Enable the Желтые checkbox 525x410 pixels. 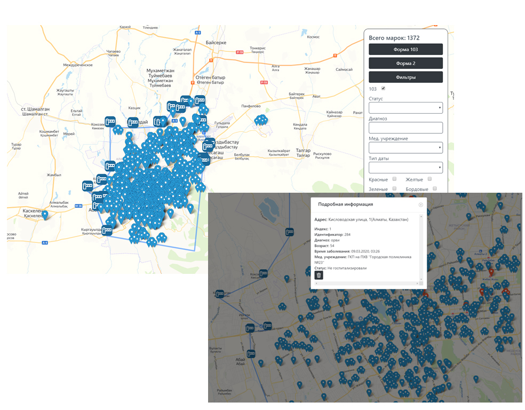(x=429, y=179)
